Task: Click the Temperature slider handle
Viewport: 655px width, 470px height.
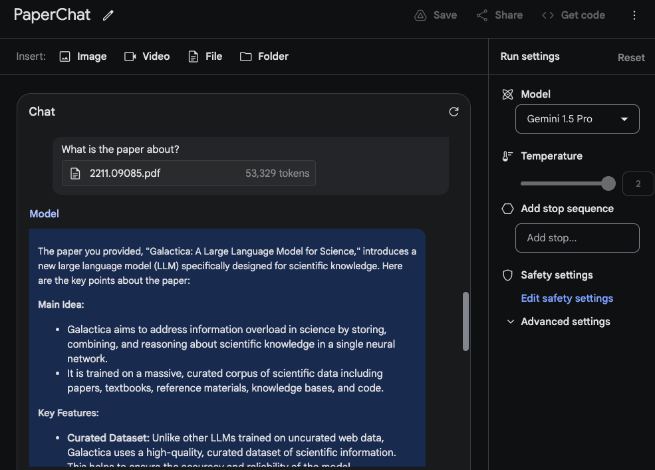Action: 608,183
